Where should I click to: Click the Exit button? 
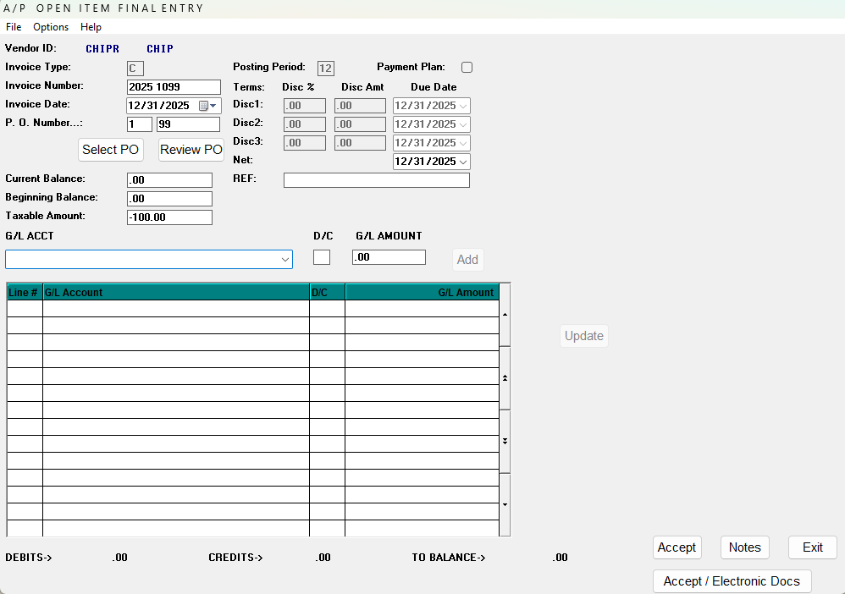point(813,547)
